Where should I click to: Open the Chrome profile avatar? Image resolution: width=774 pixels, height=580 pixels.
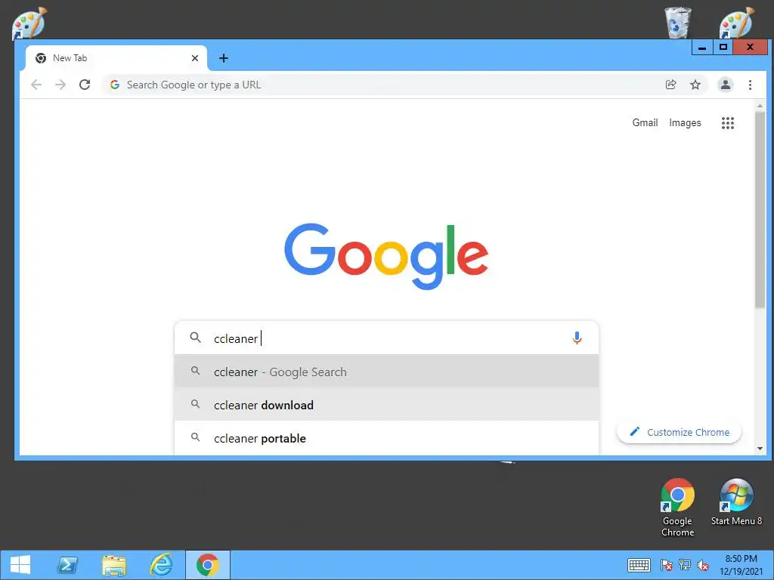pos(725,85)
